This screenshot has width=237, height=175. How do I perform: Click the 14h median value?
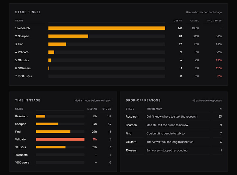(x=94, y=124)
